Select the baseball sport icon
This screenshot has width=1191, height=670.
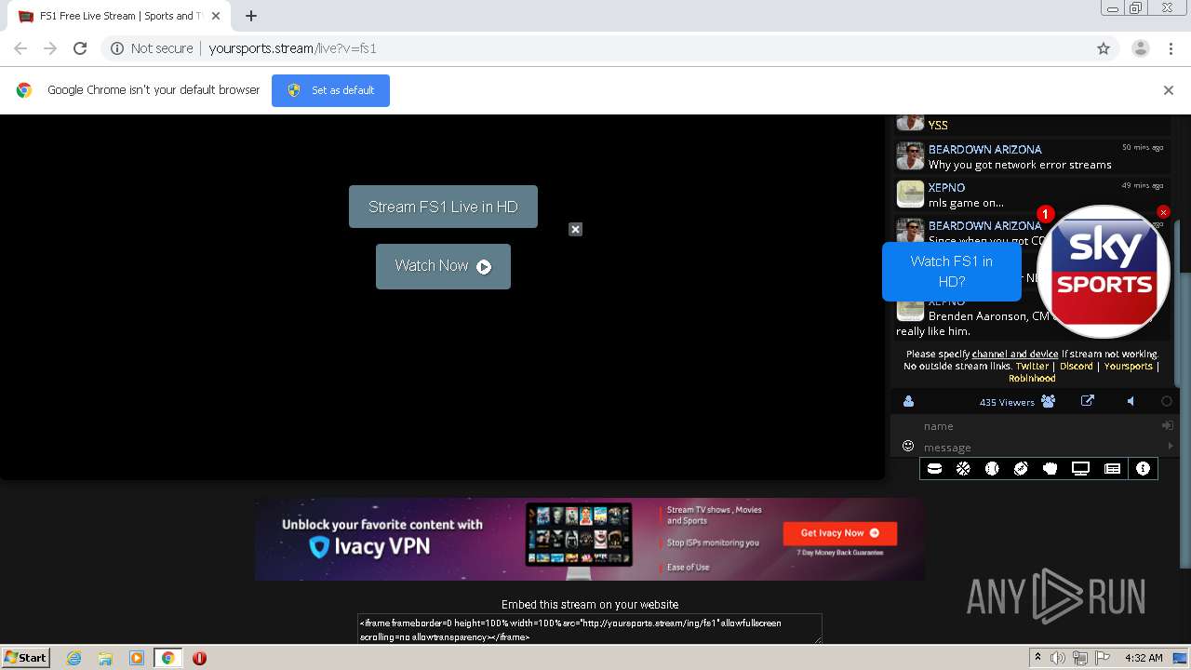(x=992, y=469)
